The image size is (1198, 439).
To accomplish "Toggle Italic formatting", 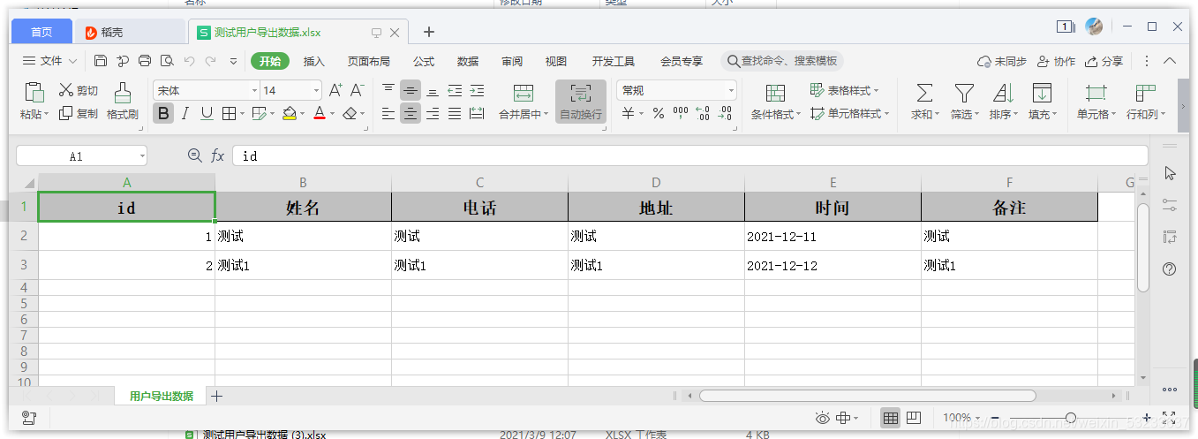I will pyautogui.click(x=185, y=113).
